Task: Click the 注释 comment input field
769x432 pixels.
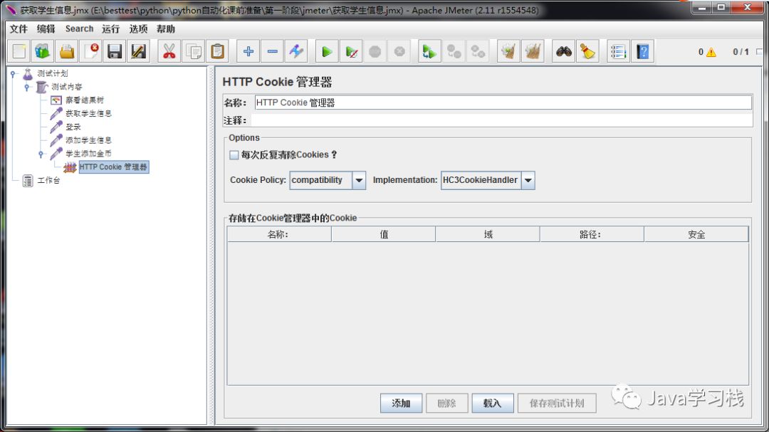Action: (x=502, y=120)
